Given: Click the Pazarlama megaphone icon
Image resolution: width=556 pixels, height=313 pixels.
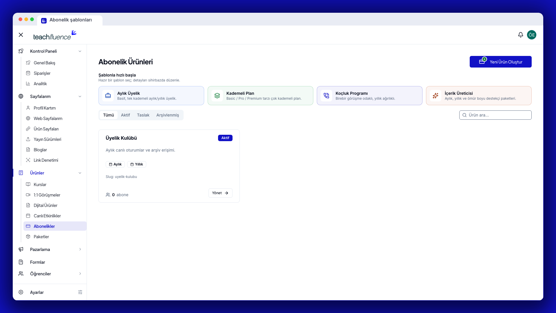Looking at the screenshot, I should (21, 250).
